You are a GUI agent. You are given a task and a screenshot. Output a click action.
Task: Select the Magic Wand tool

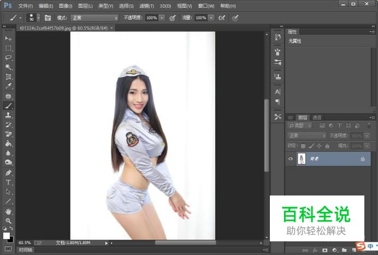coord(8,67)
